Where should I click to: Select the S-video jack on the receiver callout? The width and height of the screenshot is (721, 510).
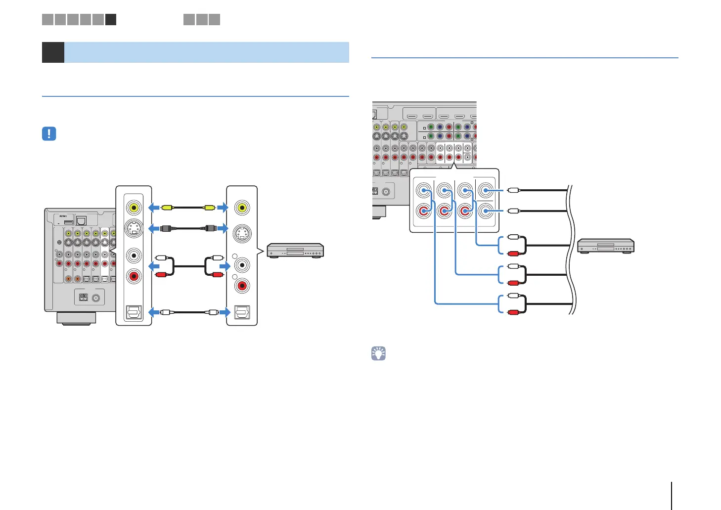[134, 228]
